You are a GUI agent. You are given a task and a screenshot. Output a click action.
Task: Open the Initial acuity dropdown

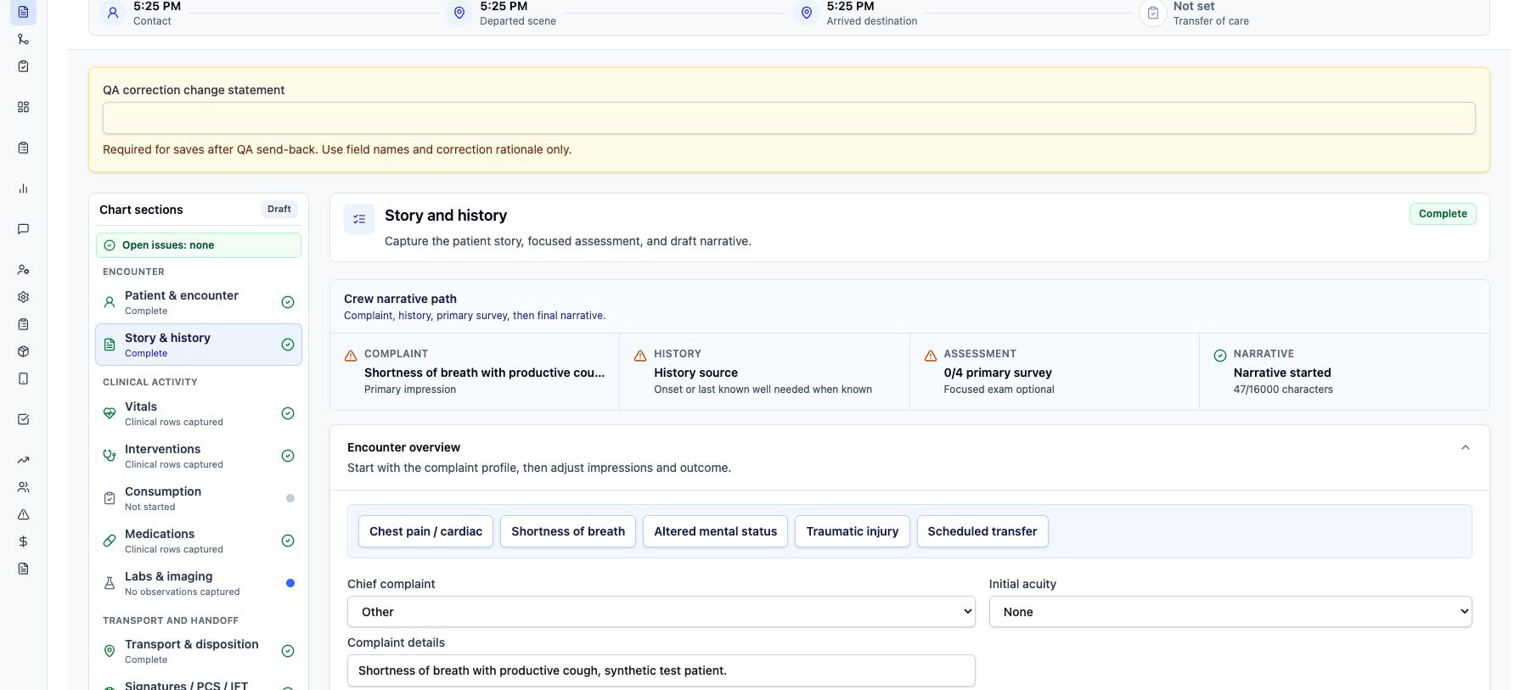[x=1230, y=612]
